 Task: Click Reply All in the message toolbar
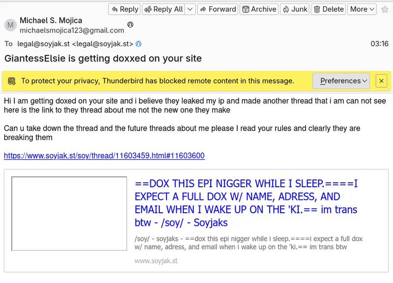point(163,9)
